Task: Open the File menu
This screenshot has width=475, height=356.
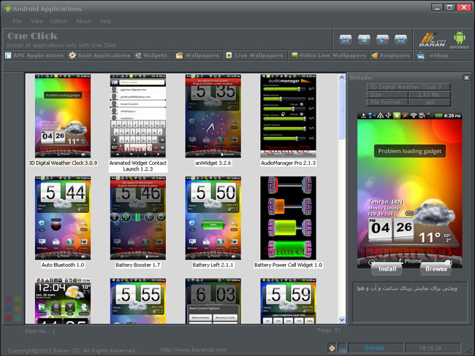Action: 17,21
